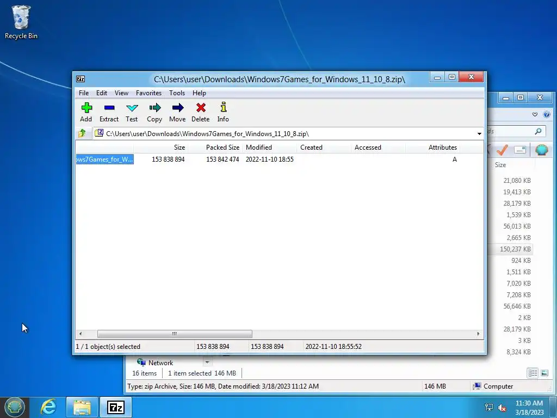Click the 8,324 KB entry in Explorer

(518, 352)
